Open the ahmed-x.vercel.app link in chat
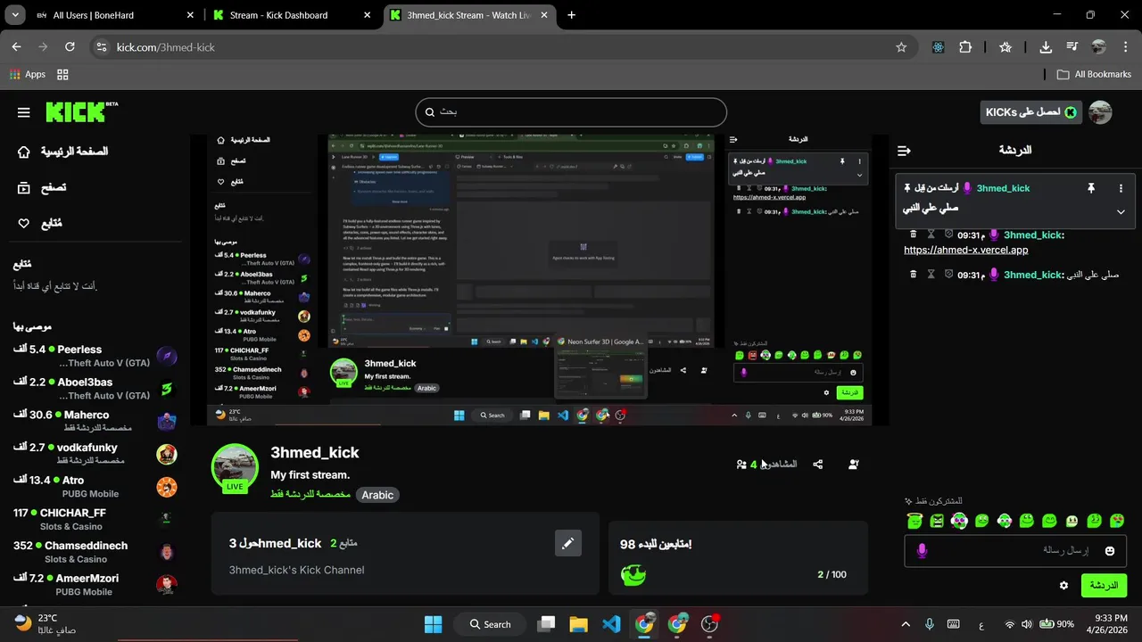This screenshot has width=1142, height=642. pyautogui.click(x=965, y=250)
